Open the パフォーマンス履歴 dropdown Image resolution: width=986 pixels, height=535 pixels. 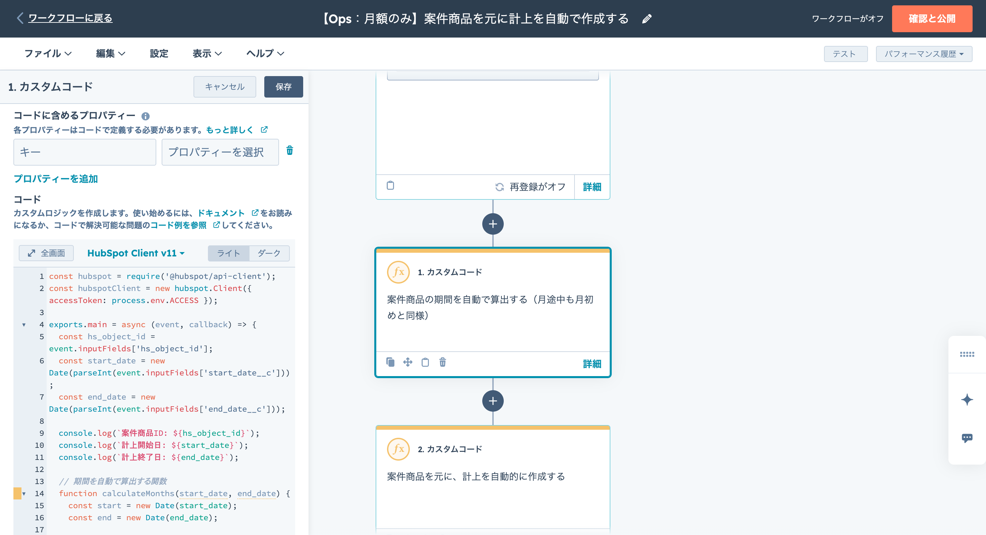924,54
